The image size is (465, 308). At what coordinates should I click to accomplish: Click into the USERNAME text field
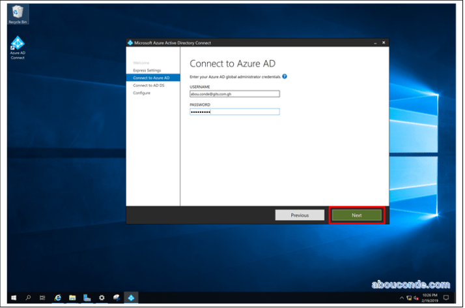coord(234,93)
